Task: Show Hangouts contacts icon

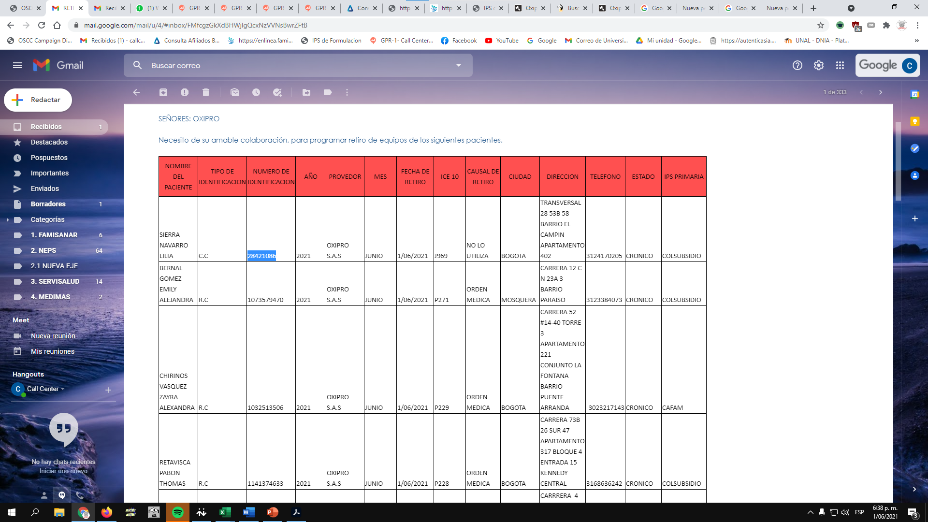Action: tap(44, 495)
